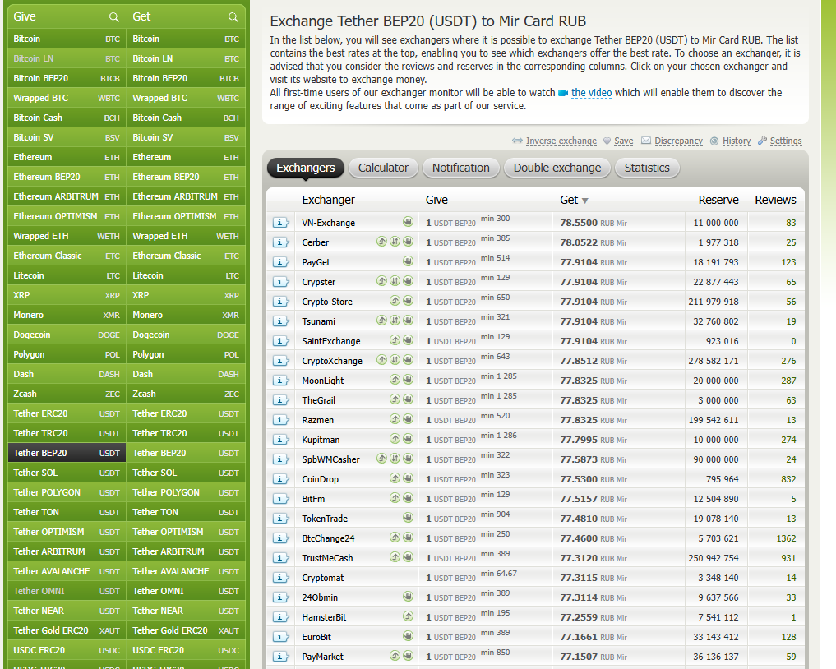Click the wrench icon beside Settings

(762, 141)
